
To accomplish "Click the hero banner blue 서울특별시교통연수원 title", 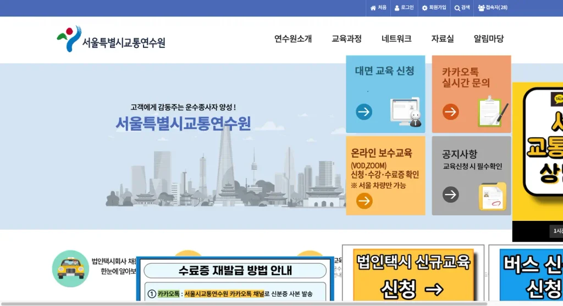I will (x=183, y=124).
